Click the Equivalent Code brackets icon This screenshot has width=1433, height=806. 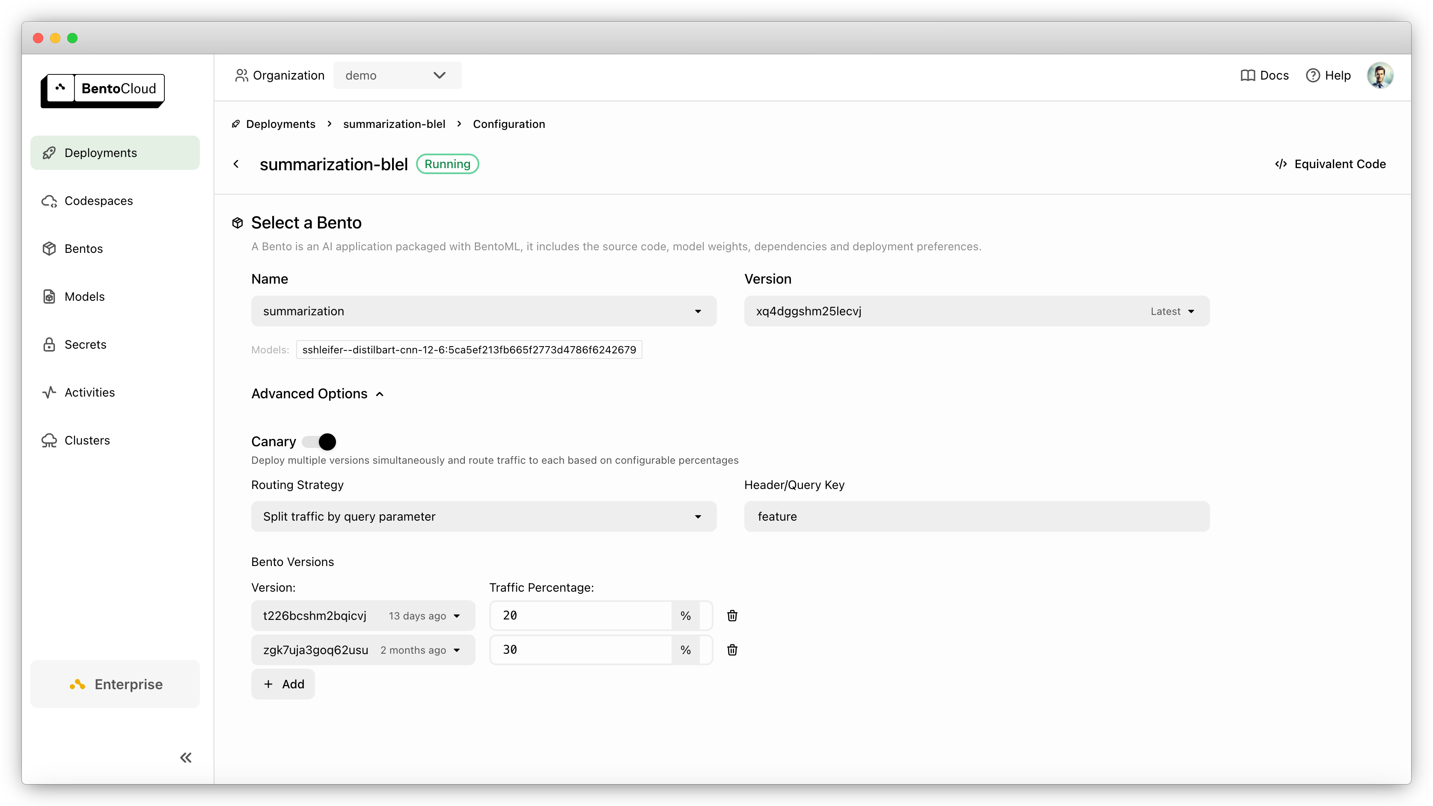(1281, 164)
